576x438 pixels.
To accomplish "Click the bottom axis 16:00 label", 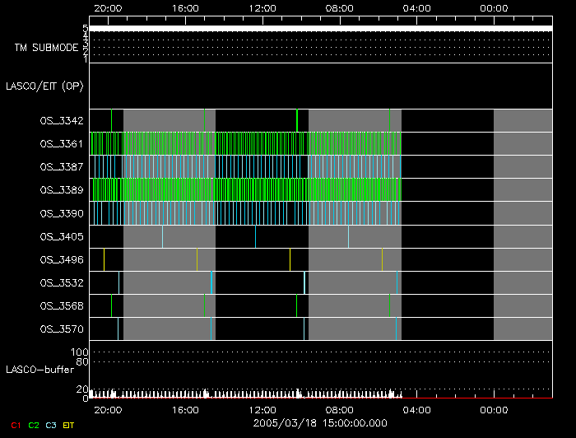I will click(x=185, y=410).
